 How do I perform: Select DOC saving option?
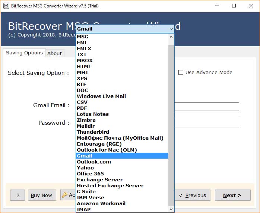click(x=122, y=90)
